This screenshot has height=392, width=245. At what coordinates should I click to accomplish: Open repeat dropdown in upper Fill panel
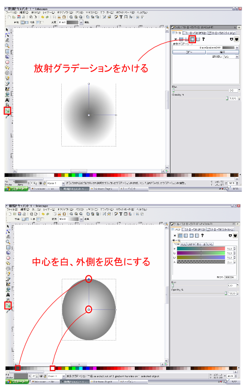237,57
